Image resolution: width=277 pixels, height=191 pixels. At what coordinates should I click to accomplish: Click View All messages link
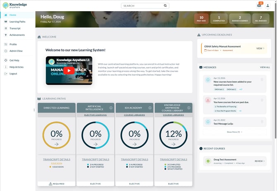pyautogui.click(x=265, y=67)
